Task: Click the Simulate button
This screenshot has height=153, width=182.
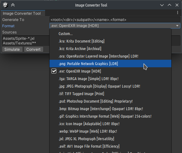Action: [12, 49]
